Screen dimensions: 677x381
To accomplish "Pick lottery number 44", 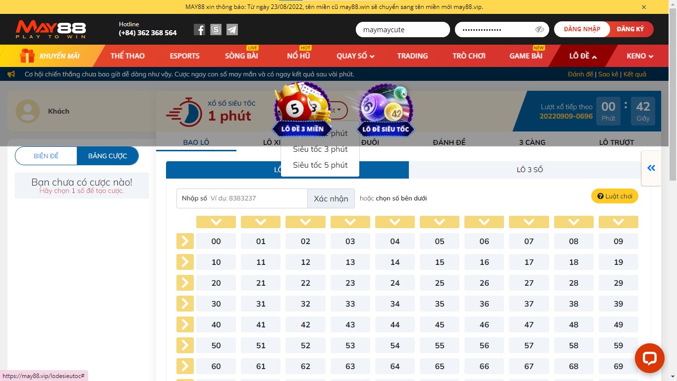I will pyautogui.click(x=395, y=324).
